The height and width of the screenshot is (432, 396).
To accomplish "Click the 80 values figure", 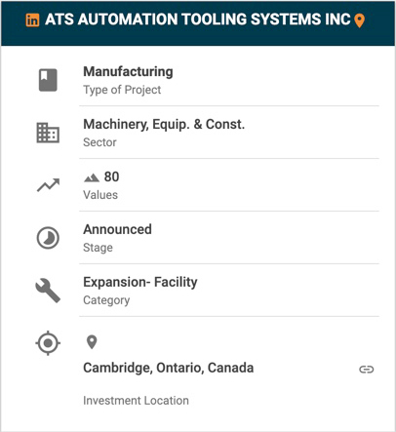I will point(111,177).
